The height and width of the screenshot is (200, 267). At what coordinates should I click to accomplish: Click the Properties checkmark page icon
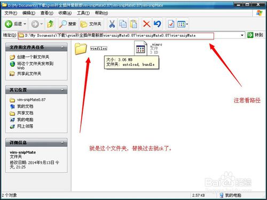tap(171, 24)
